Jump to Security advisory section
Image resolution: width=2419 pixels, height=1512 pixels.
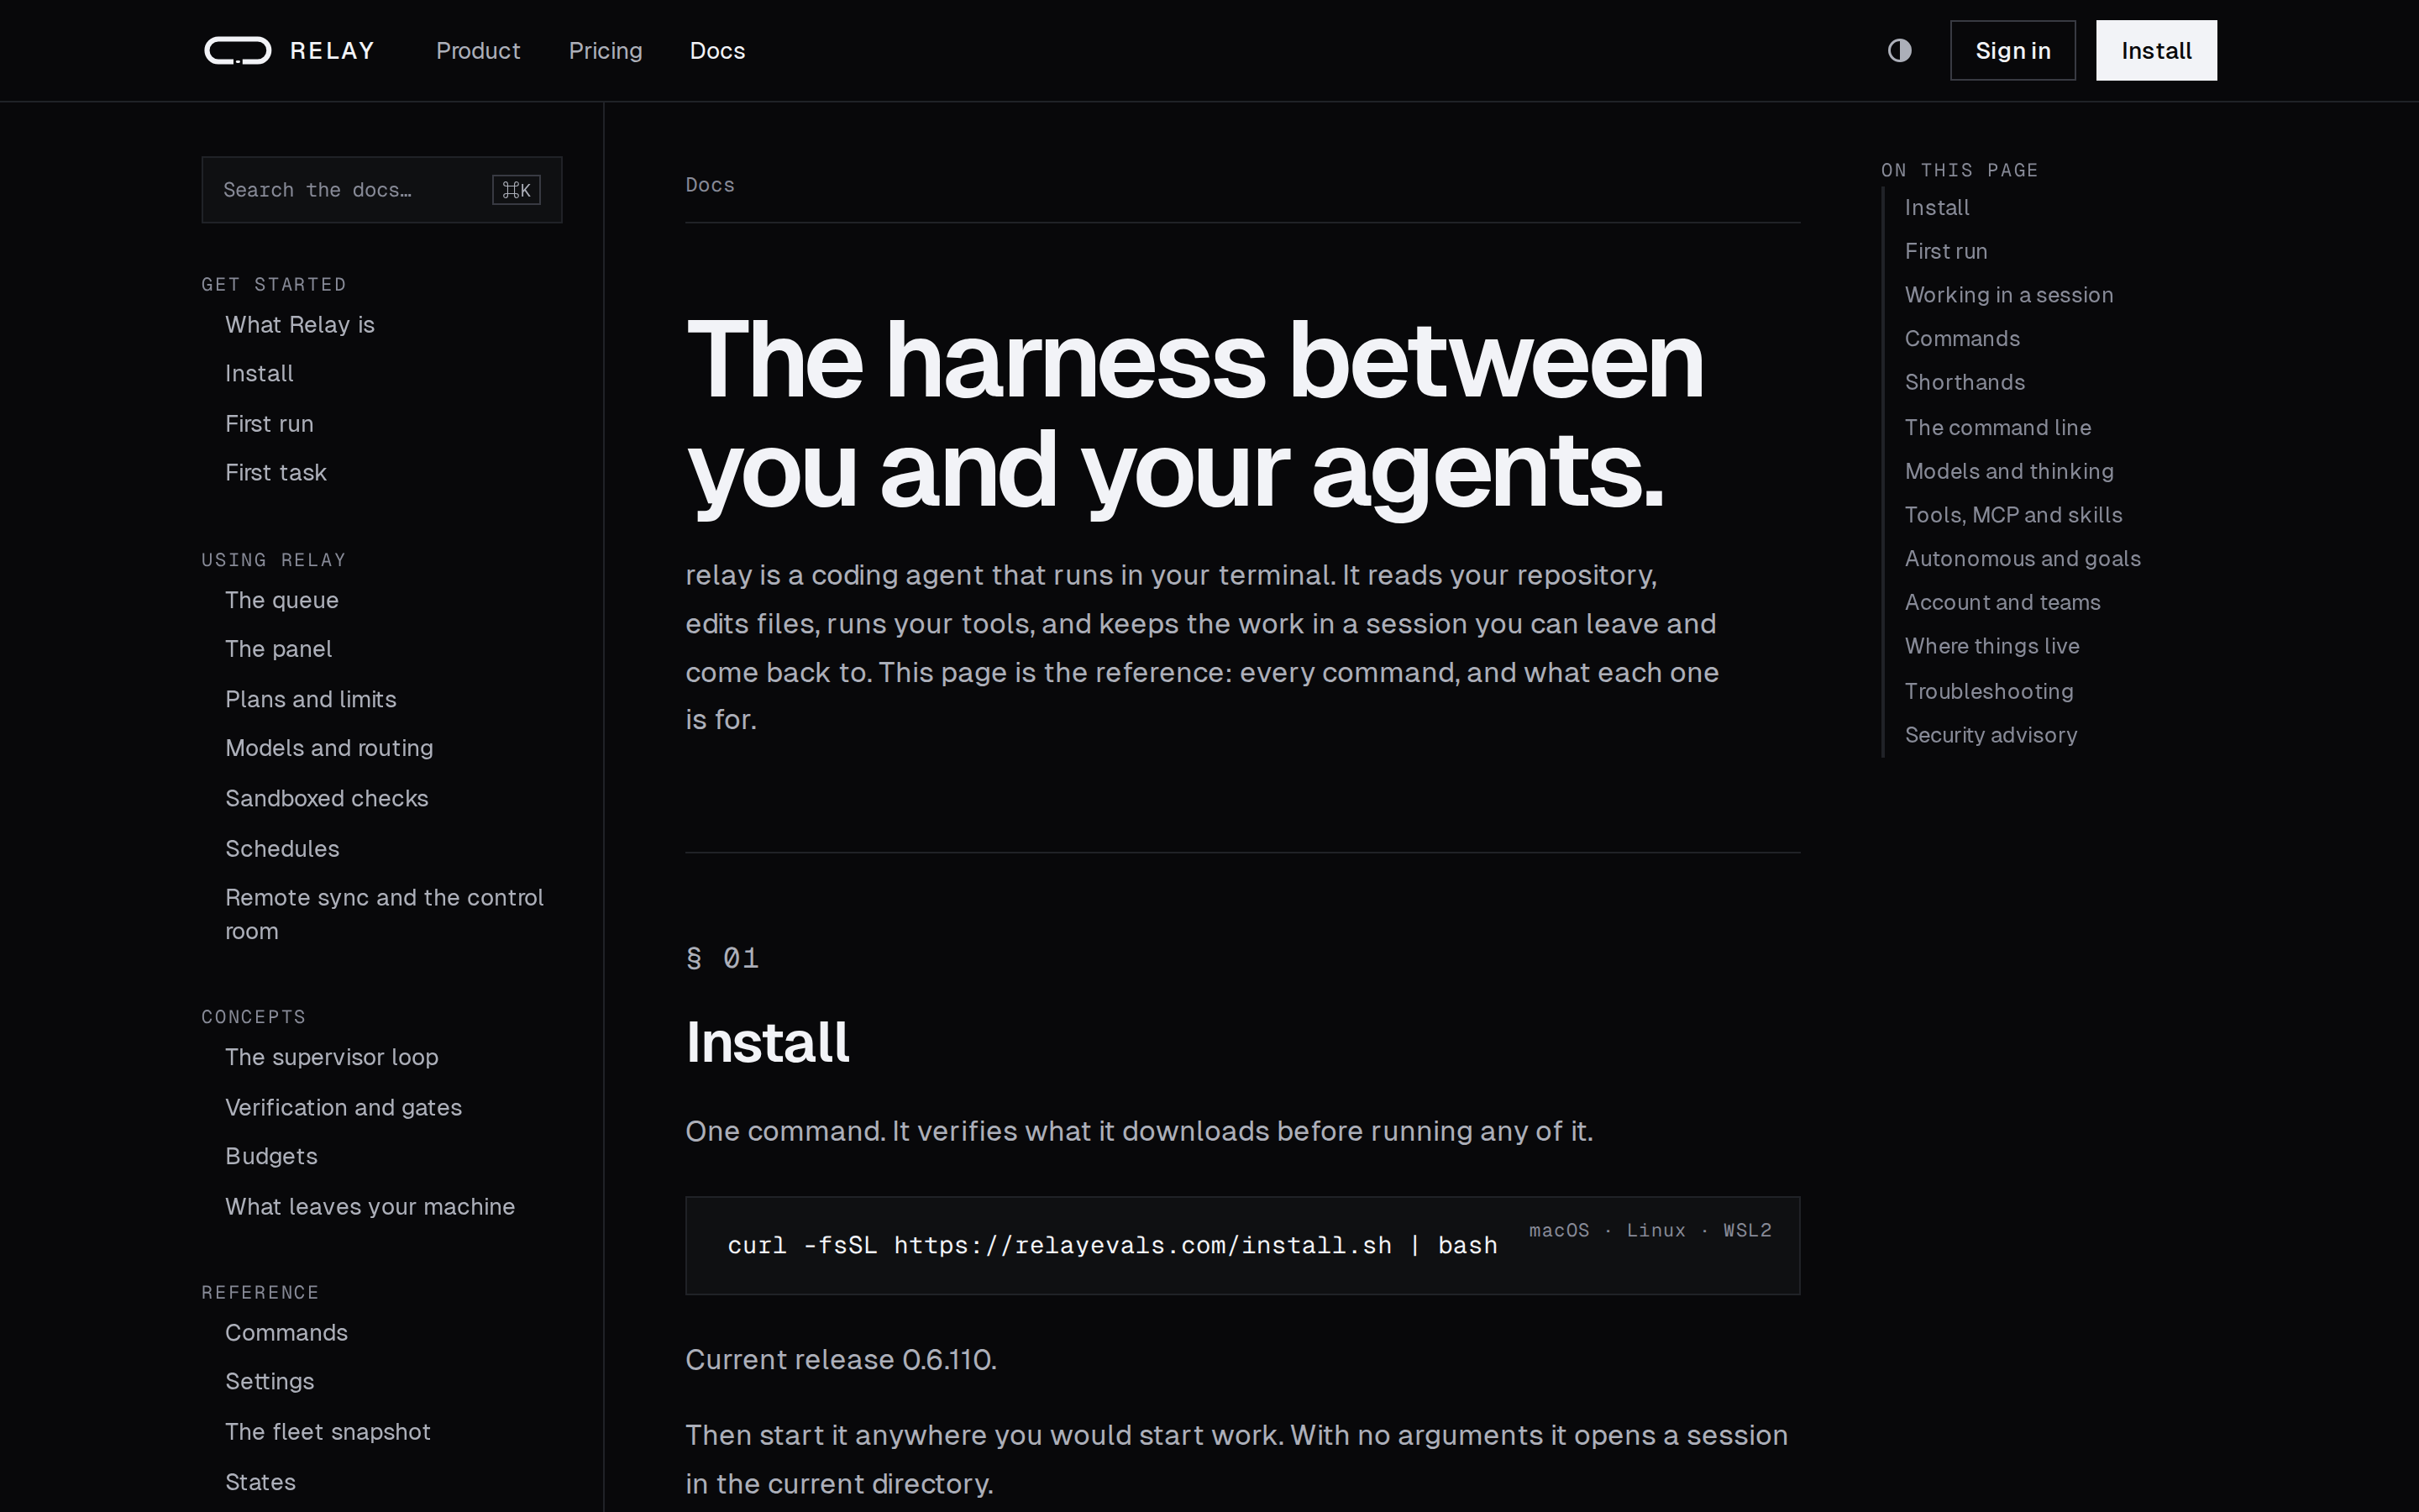click(x=1990, y=735)
